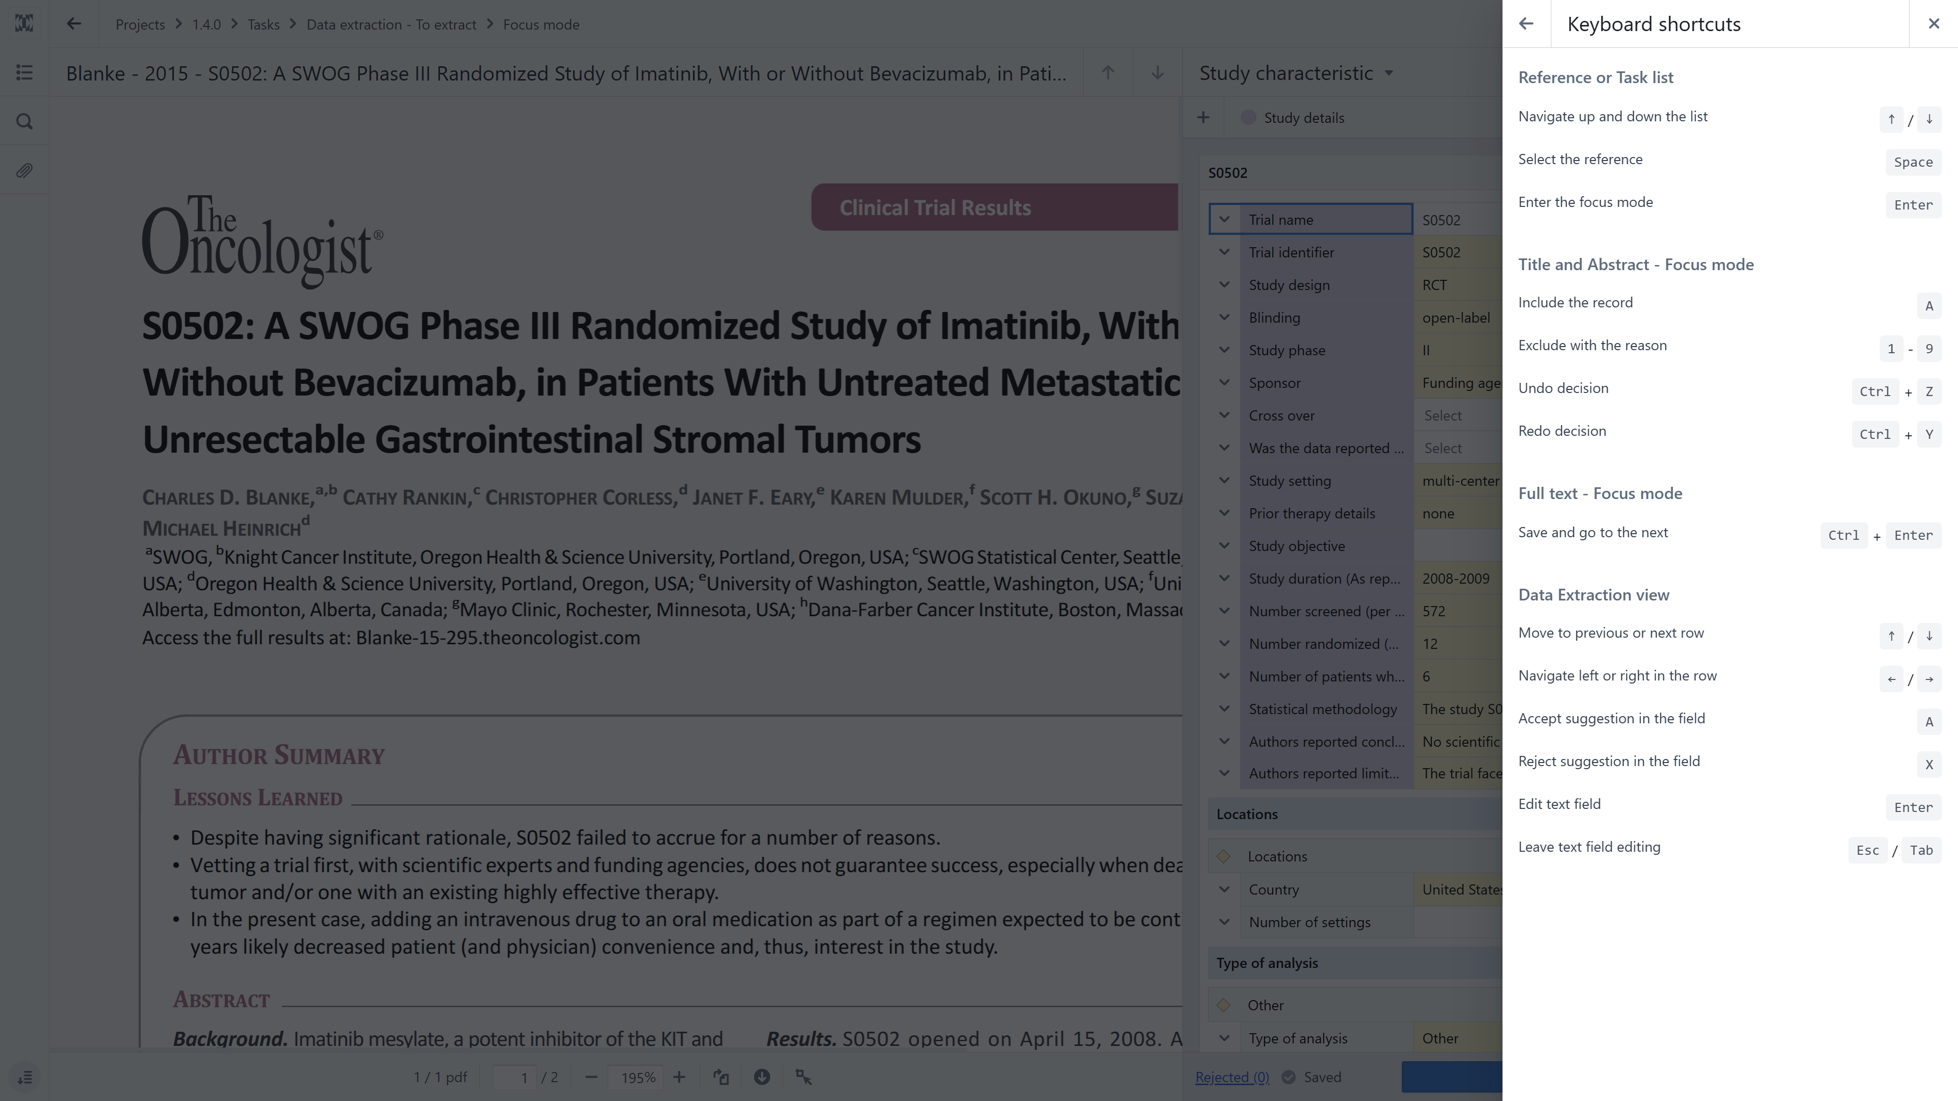Click the Number of settings label
Screen dimensions: 1958x1101
[x=1309, y=923]
